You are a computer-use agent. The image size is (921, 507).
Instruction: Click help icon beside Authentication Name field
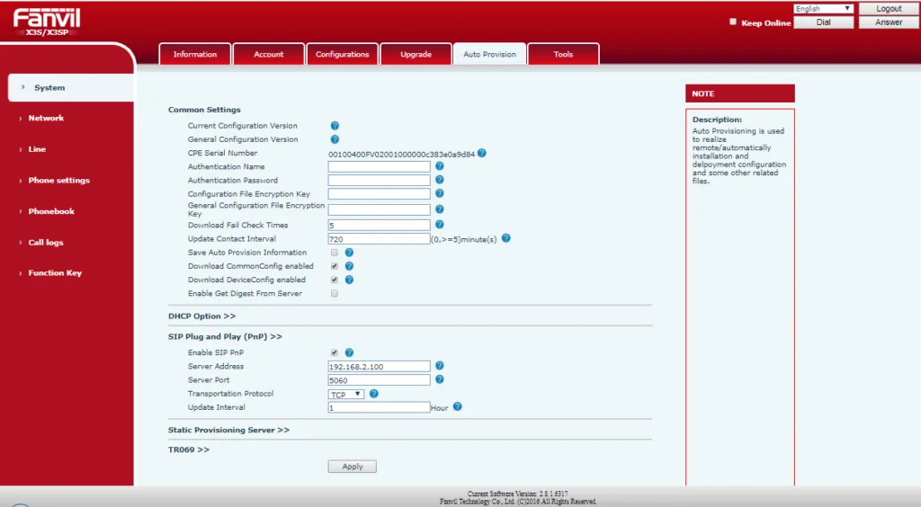pos(440,166)
